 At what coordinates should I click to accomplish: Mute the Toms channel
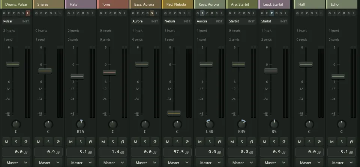coord(103,142)
